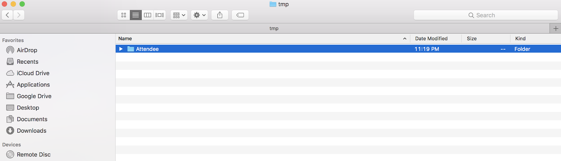Sort by the Kind column
561x161 pixels.
(x=520, y=38)
